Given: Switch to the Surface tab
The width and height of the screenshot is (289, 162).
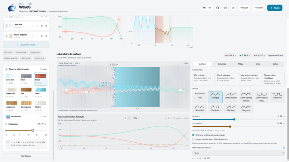Looking at the screenshot, I should [202, 64].
